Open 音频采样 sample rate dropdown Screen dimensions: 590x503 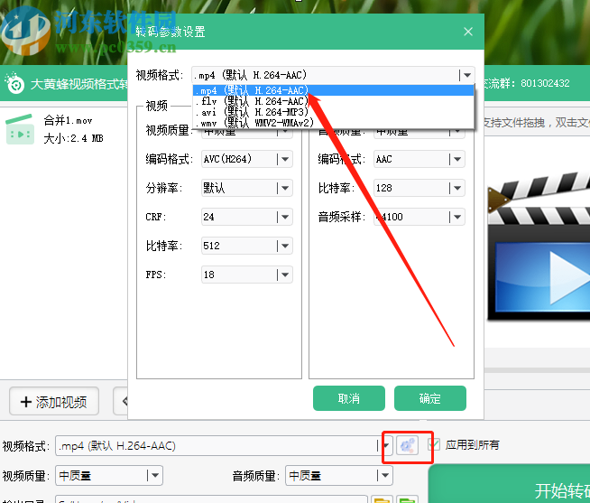pyautogui.click(x=419, y=217)
